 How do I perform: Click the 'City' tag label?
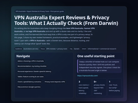coord(71,49)
